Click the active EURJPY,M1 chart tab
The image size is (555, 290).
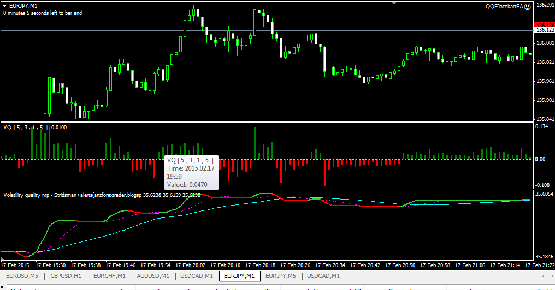click(239, 276)
